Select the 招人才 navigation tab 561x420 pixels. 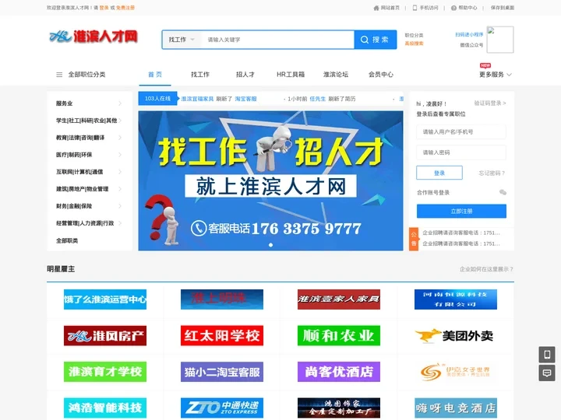click(245, 75)
